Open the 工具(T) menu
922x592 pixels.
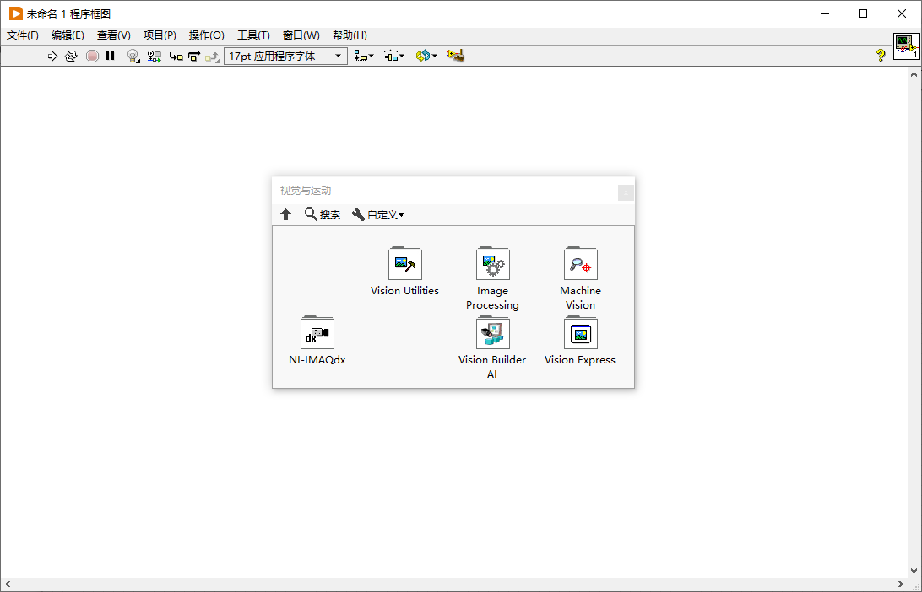pyautogui.click(x=253, y=35)
